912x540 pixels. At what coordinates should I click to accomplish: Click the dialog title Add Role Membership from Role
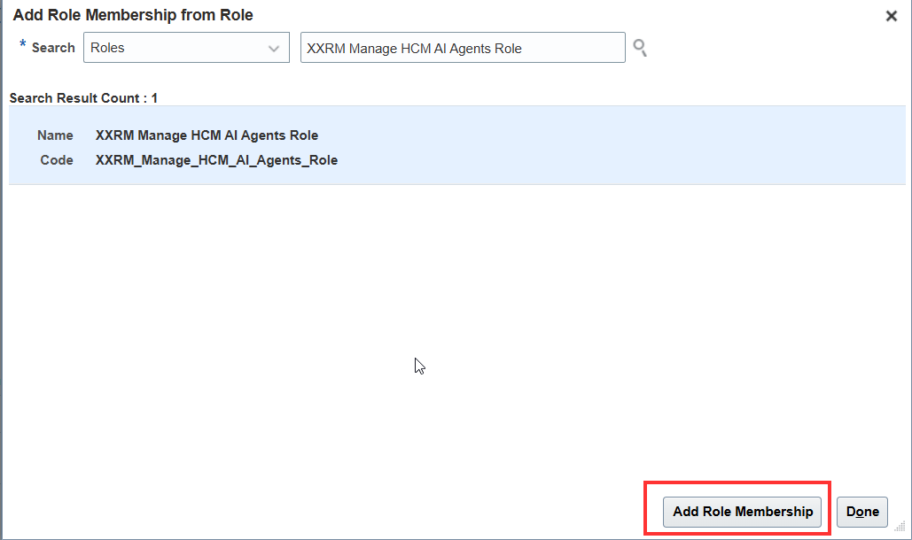(133, 15)
